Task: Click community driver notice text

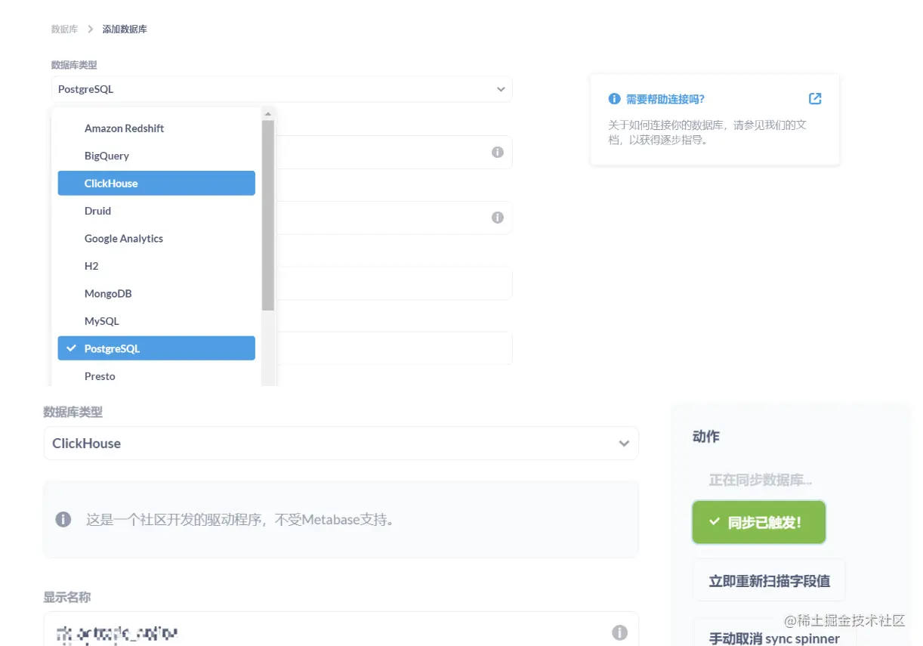Action: click(x=240, y=520)
